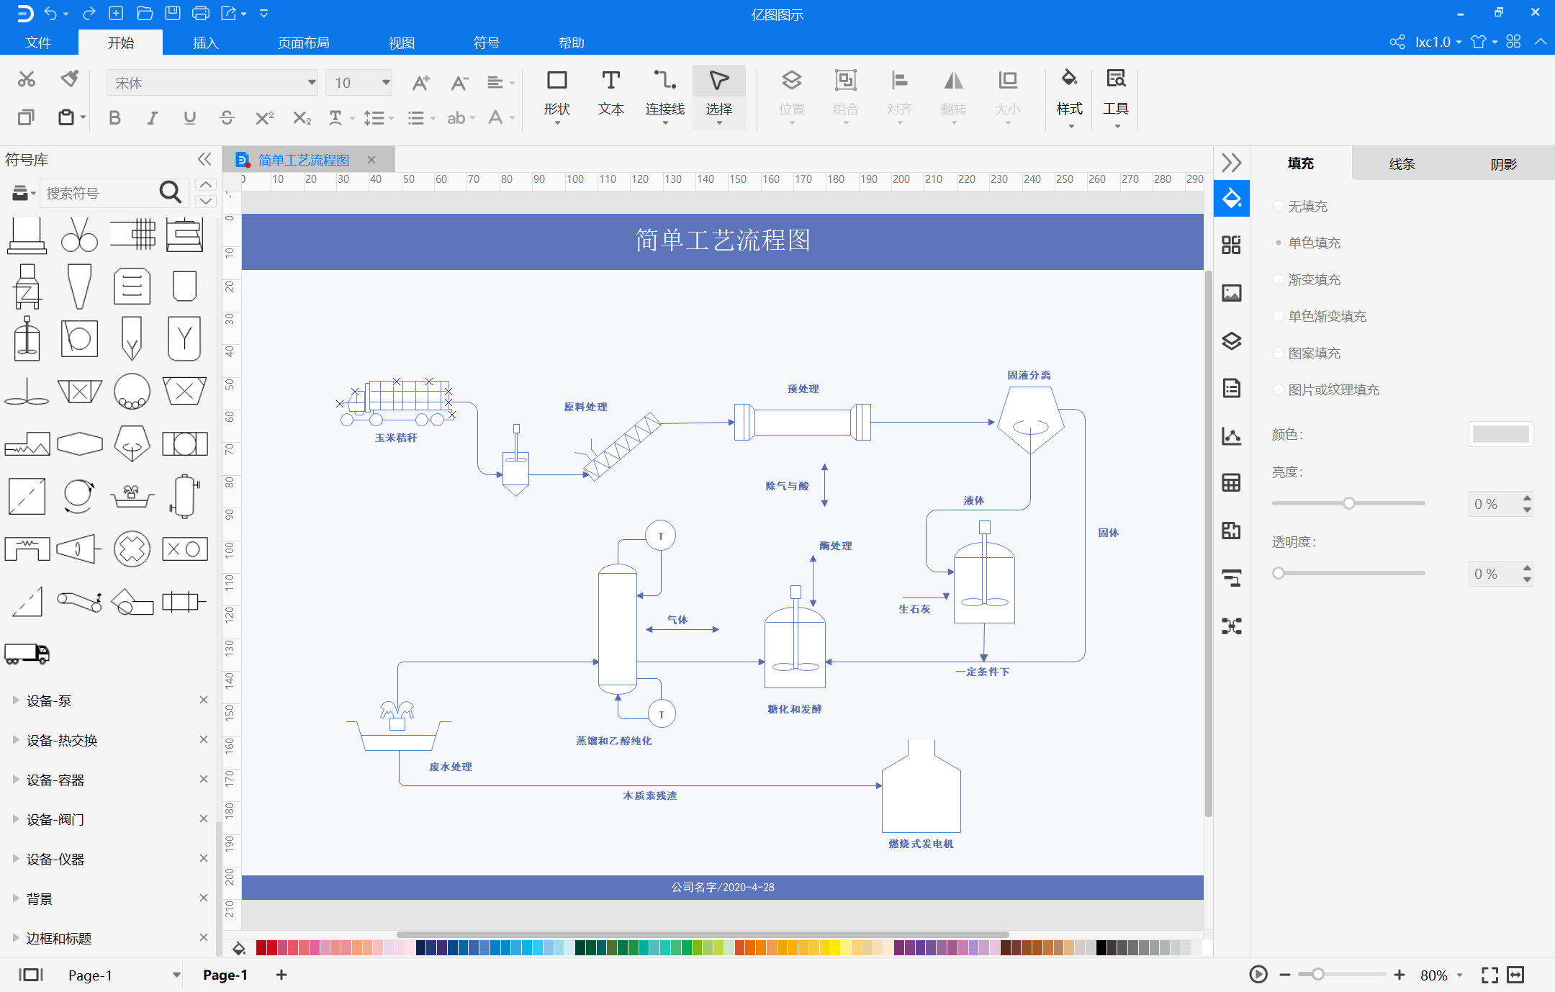Open the fill color swatch picker
The height and width of the screenshot is (992, 1555).
(1500, 434)
